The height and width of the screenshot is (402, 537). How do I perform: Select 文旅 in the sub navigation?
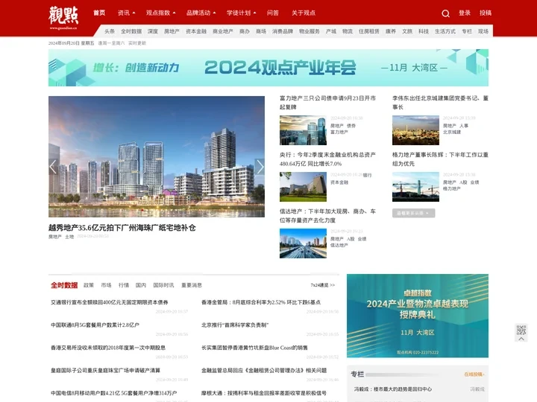coord(407,31)
